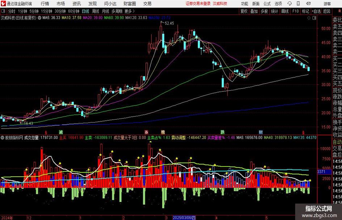This screenshot has height=220, width=342.
Task: Switch to 5分钟 period tab
Action: [x=34, y=11]
